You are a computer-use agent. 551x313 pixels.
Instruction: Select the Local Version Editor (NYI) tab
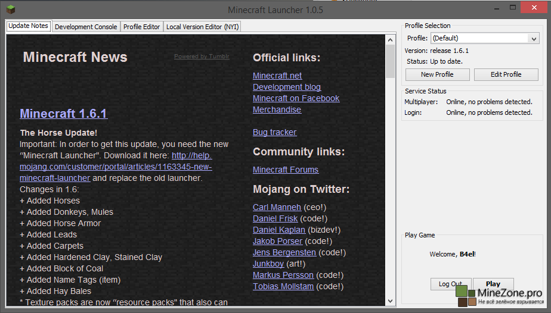coord(202,27)
